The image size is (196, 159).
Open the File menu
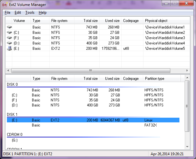point(8,13)
